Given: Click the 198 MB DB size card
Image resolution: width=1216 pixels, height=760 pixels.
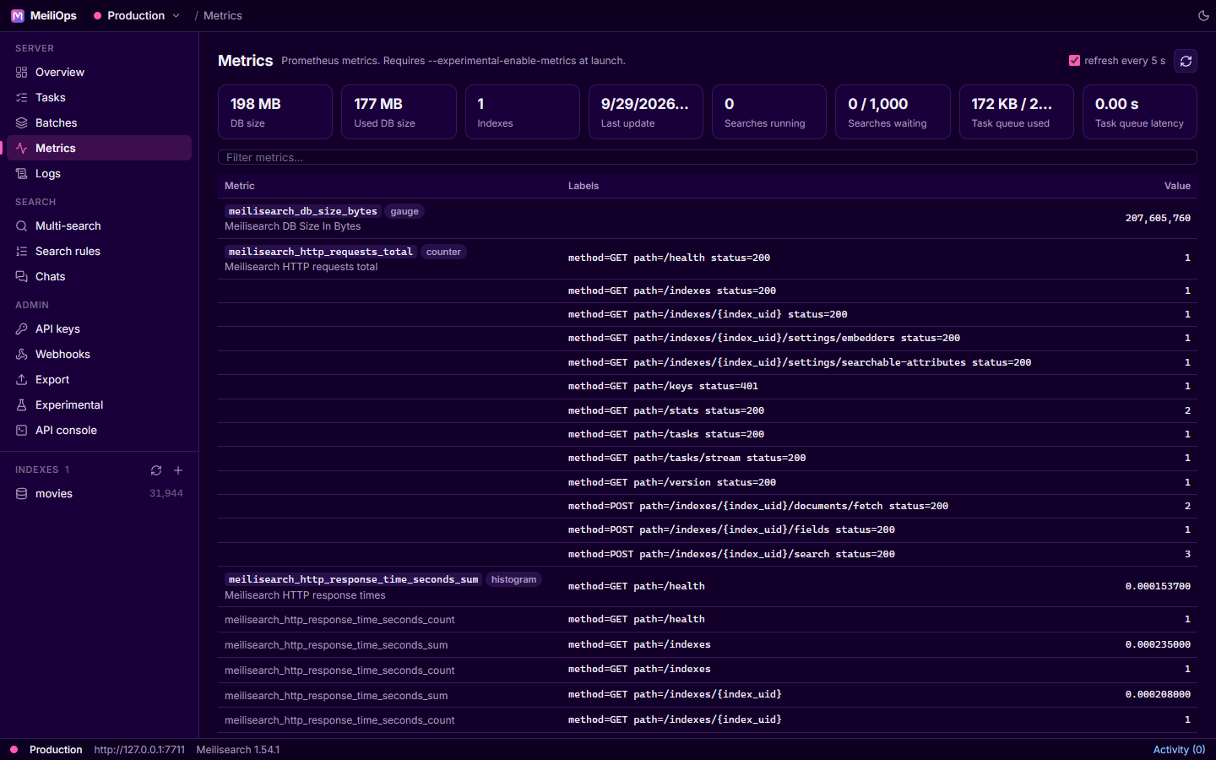Looking at the screenshot, I should (x=275, y=111).
